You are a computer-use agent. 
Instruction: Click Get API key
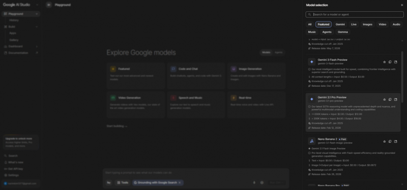[16, 169]
